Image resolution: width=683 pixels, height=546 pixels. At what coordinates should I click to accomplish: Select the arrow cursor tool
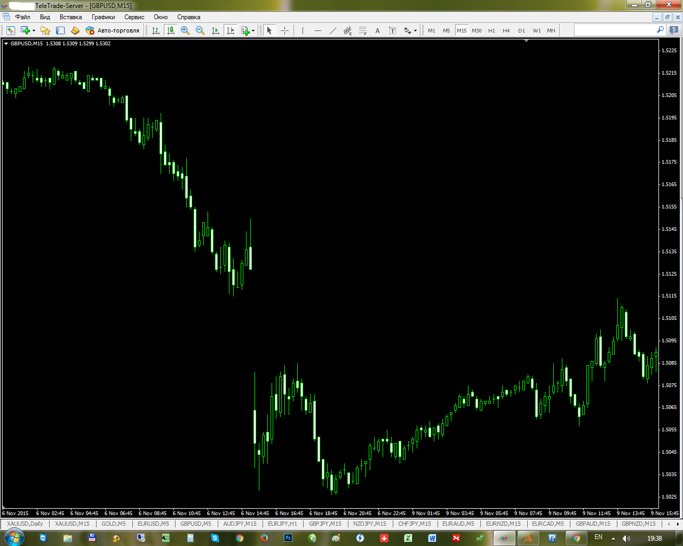click(x=269, y=30)
